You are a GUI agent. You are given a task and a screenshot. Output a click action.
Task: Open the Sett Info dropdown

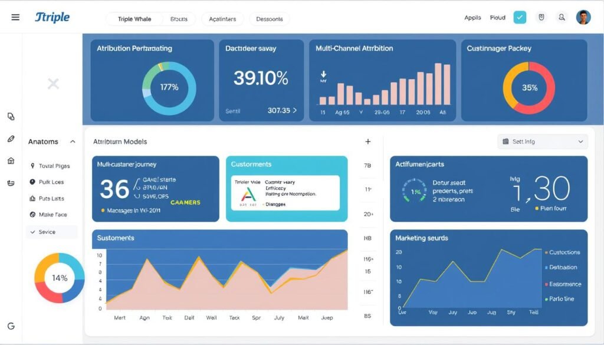tap(542, 142)
